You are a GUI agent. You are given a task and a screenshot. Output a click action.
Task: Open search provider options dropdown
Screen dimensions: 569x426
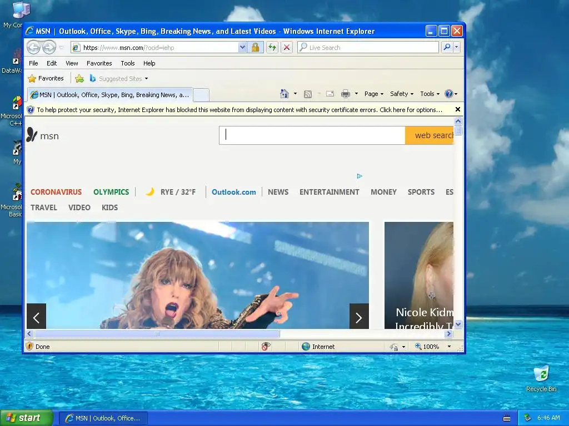coord(457,48)
